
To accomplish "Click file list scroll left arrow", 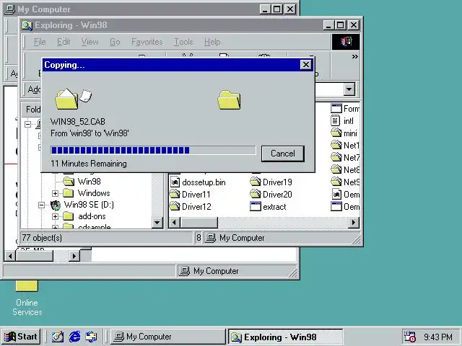I will click(175, 223).
